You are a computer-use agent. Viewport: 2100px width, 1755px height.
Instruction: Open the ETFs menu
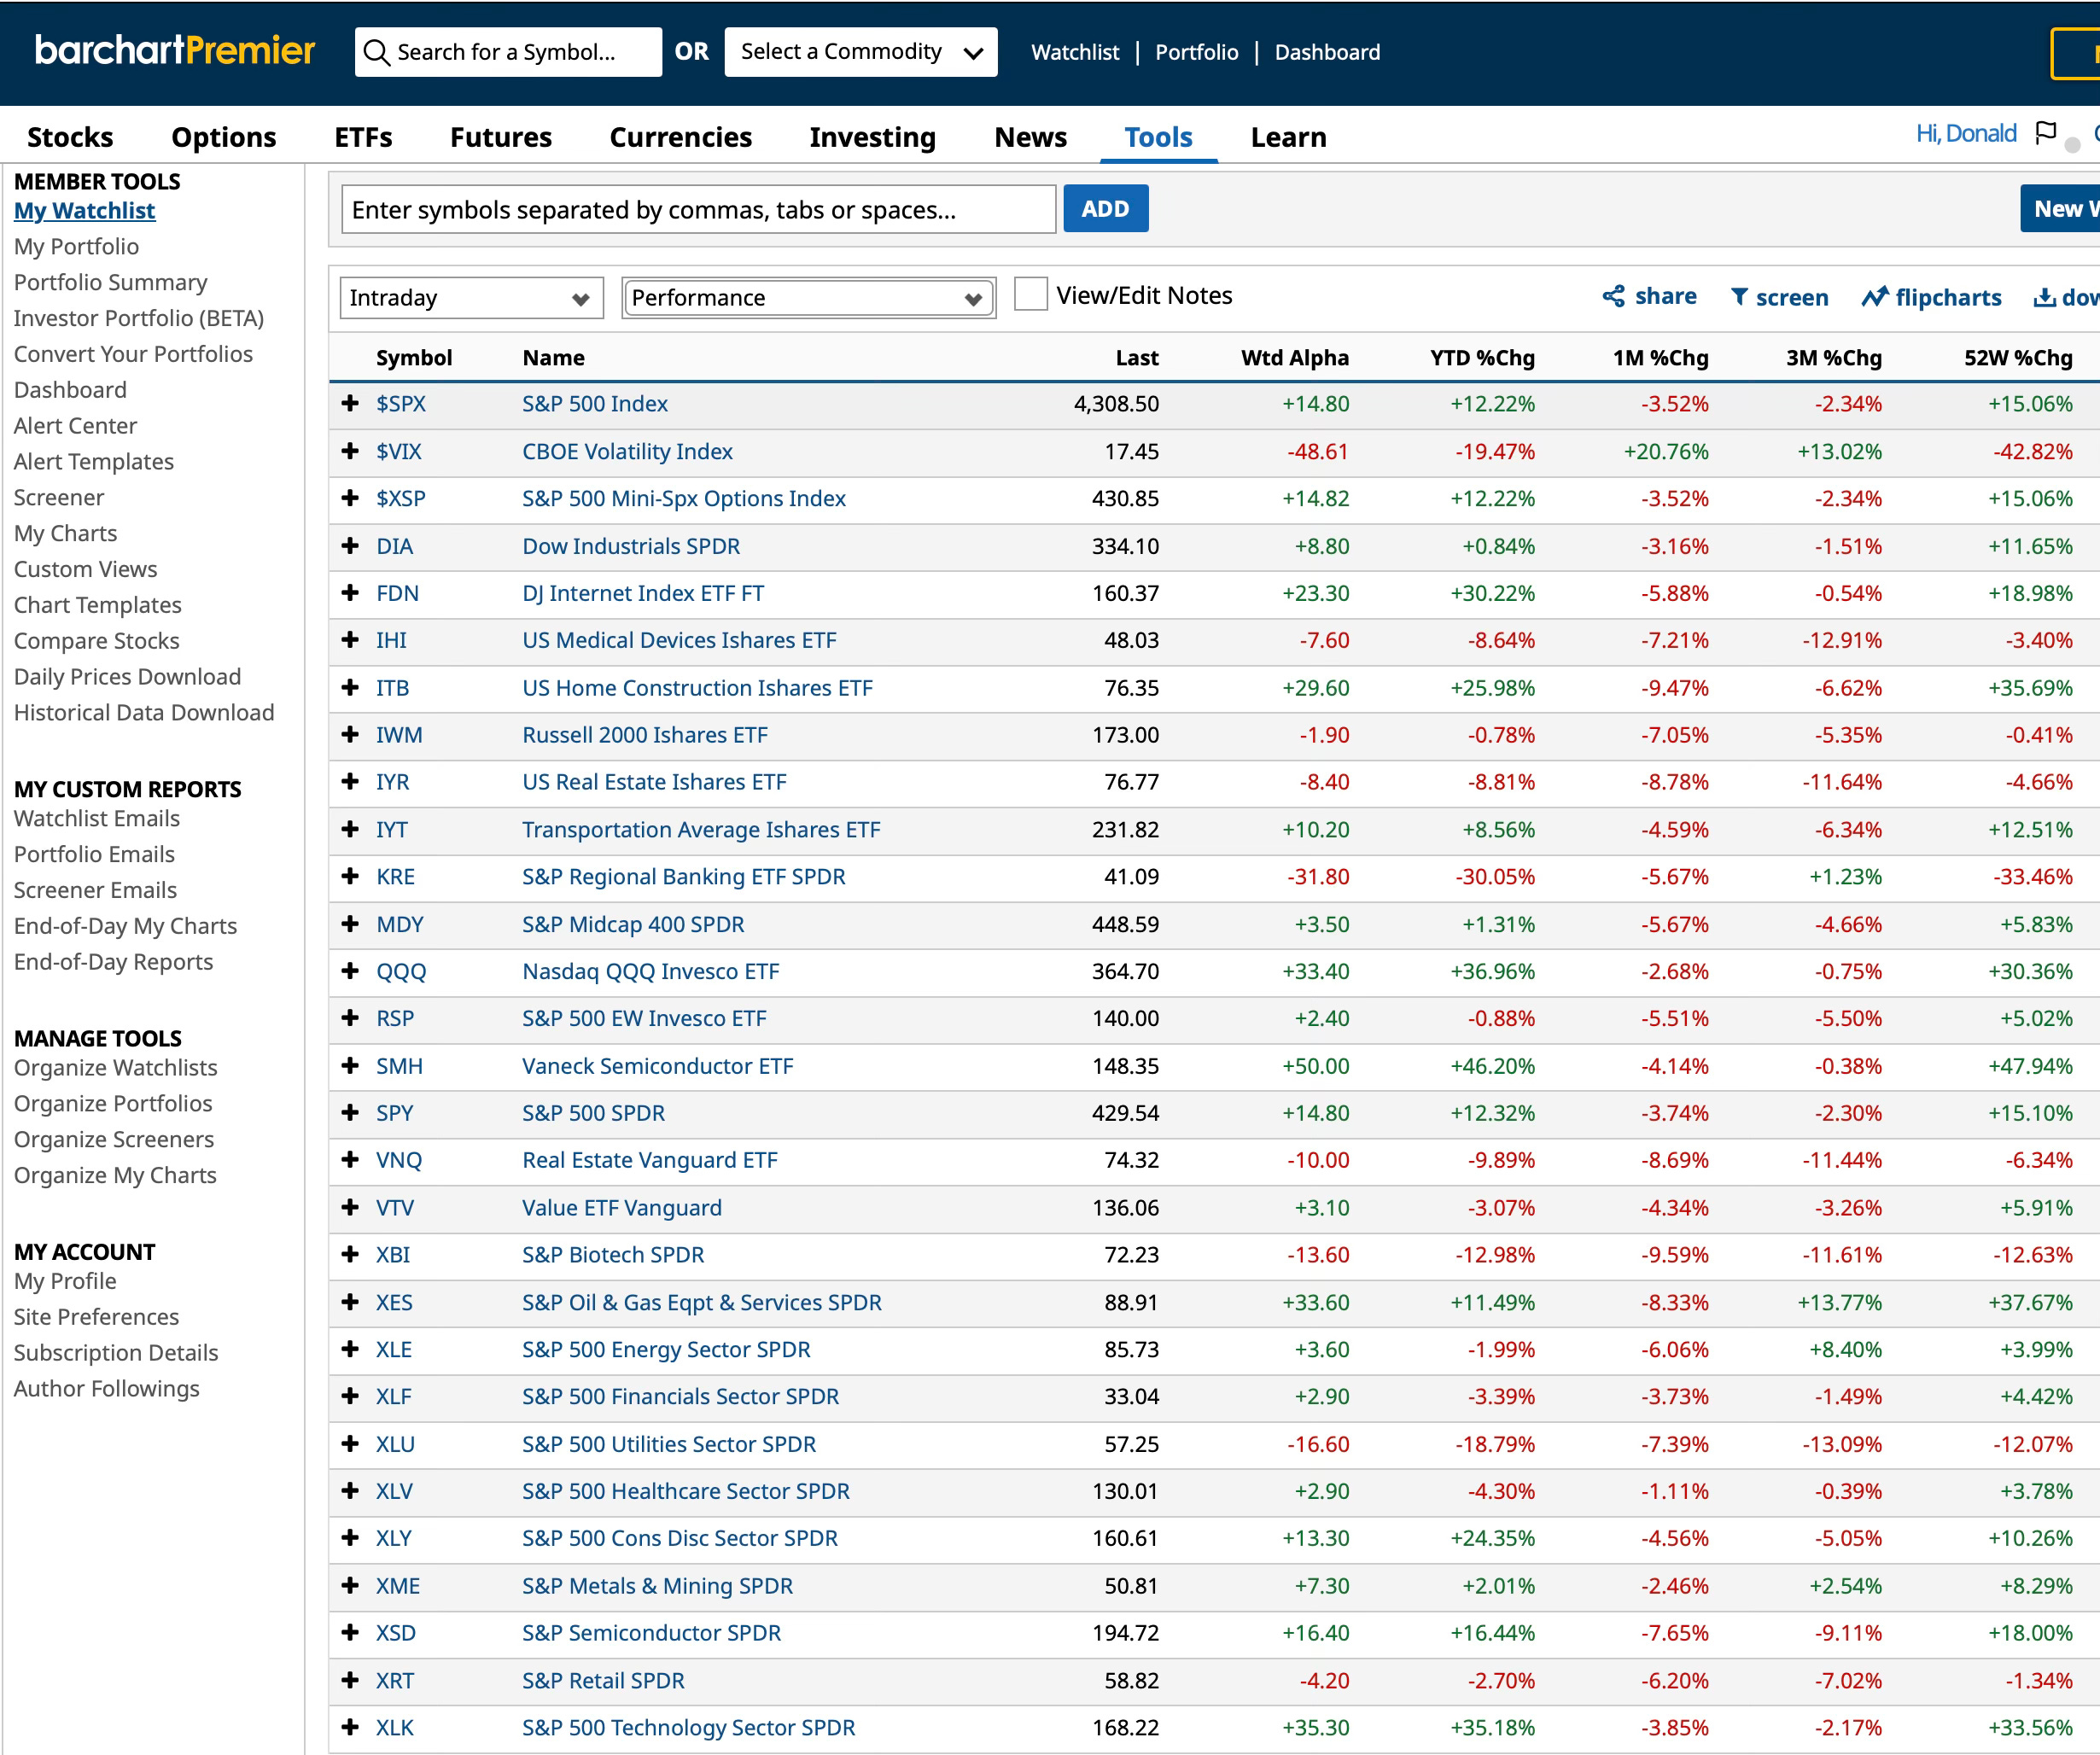(x=363, y=137)
